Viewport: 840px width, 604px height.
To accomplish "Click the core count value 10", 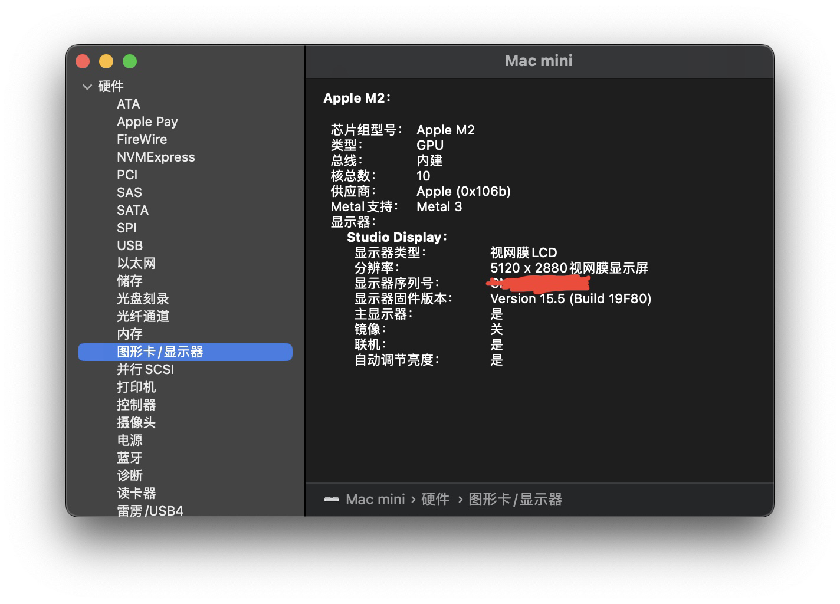I will tap(424, 176).
